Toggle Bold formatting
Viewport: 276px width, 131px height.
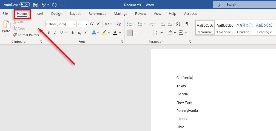pos(49,33)
